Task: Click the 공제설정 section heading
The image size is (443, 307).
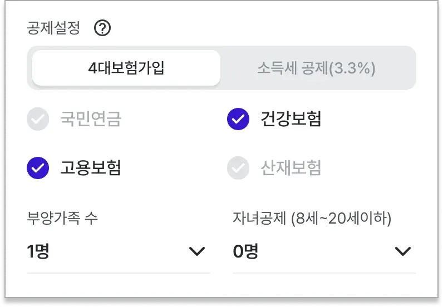Action: [x=53, y=28]
